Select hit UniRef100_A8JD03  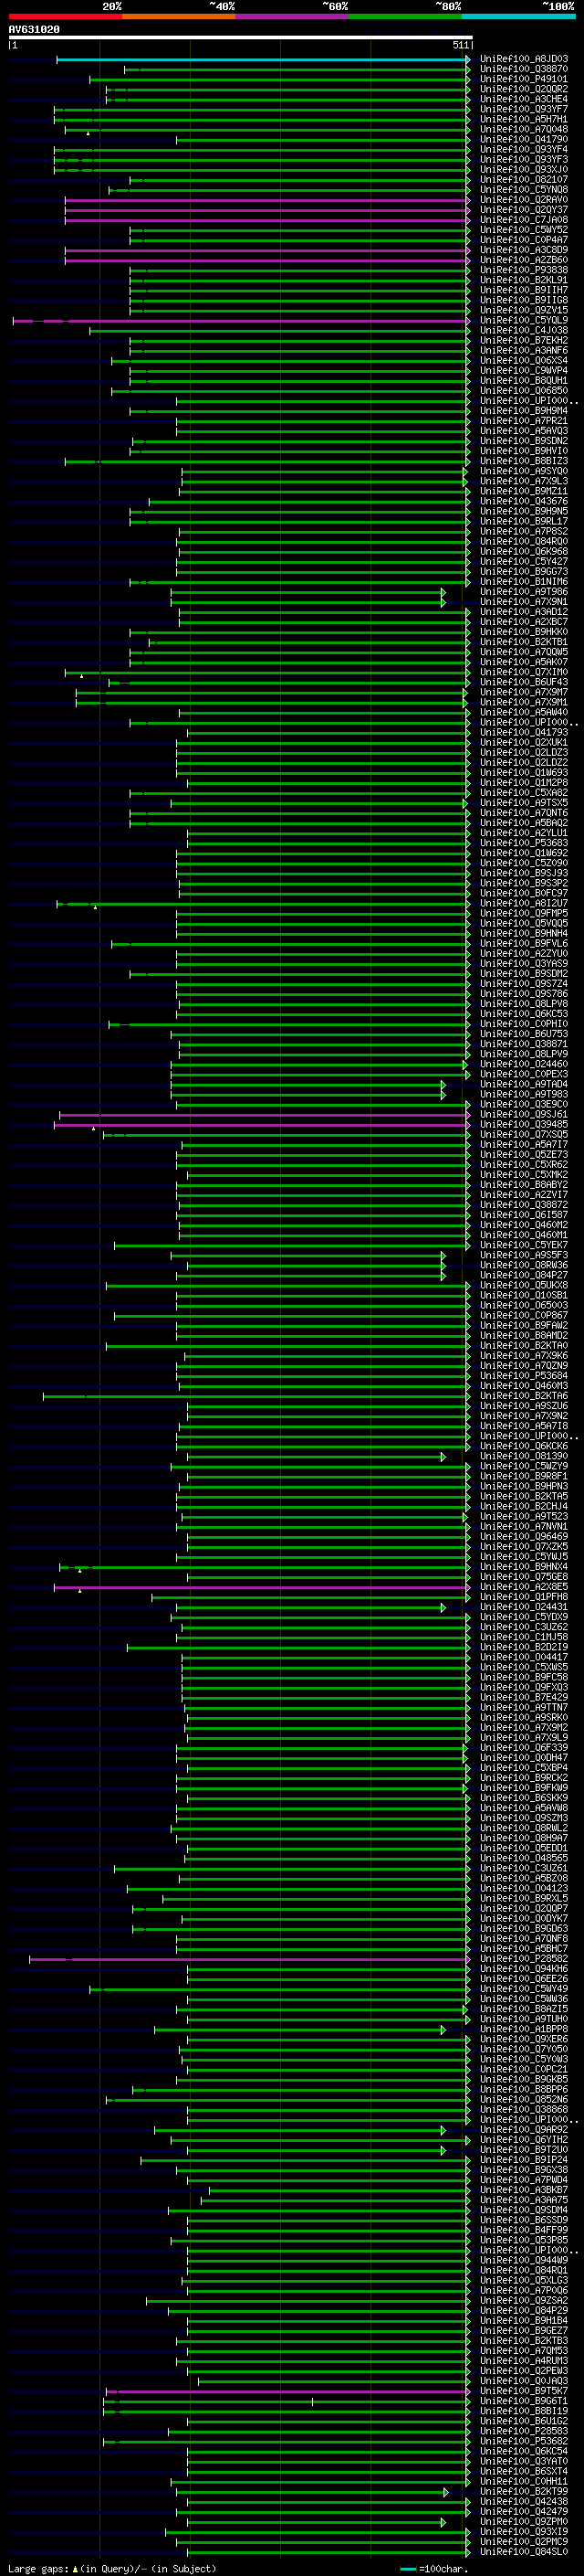pos(524,59)
